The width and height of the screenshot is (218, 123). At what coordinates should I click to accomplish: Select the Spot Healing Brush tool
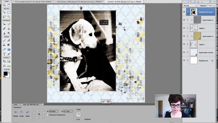[9, 24]
